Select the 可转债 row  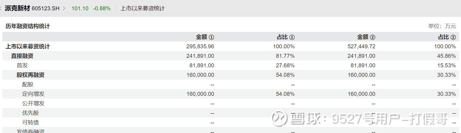pos(30,122)
